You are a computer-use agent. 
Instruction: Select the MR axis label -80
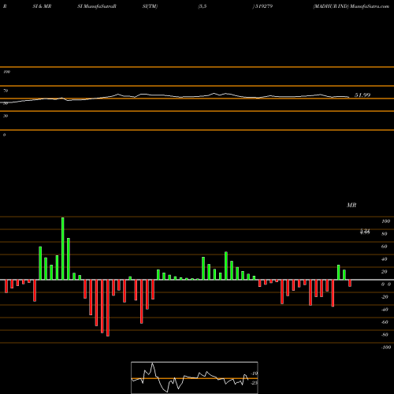point(385,335)
